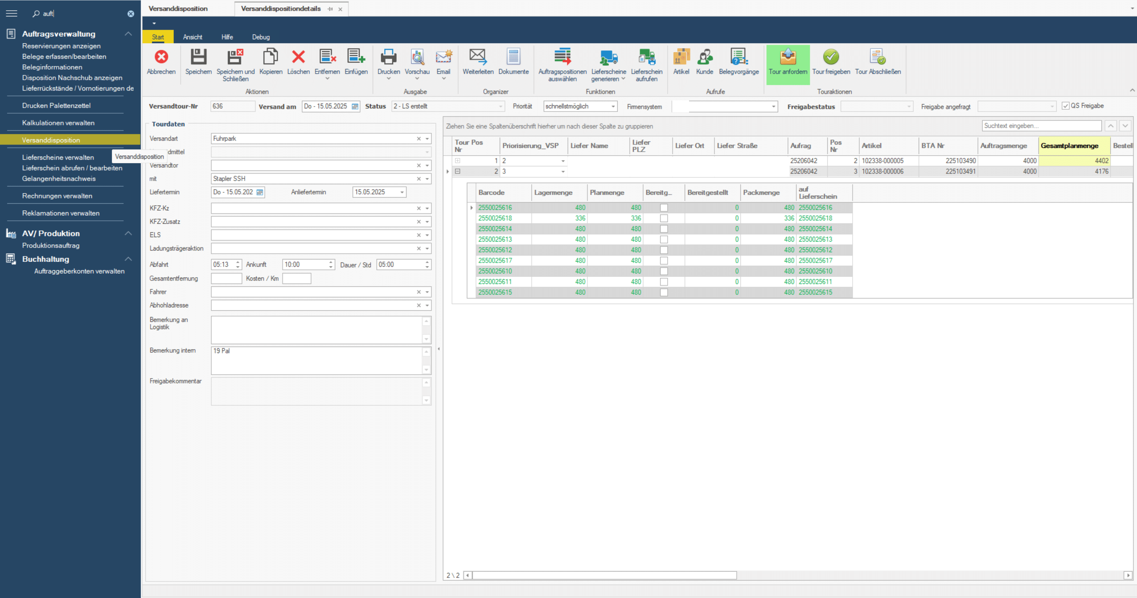The width and height of the screenshot is (1137, 598).
Task: Select the Start ribbon tab
Action: click(158, 37)
